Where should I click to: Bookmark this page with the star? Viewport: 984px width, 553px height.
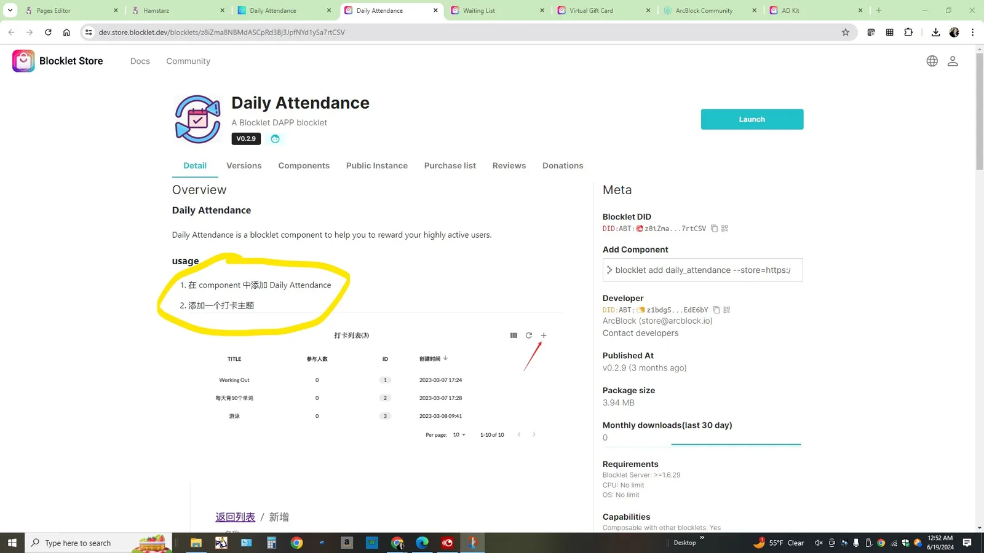click(846, 33)
